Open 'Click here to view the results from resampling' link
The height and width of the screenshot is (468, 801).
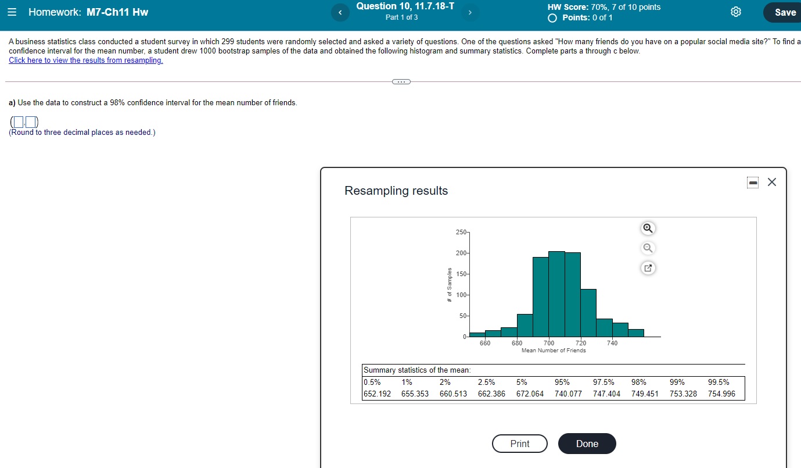point(86,60)
